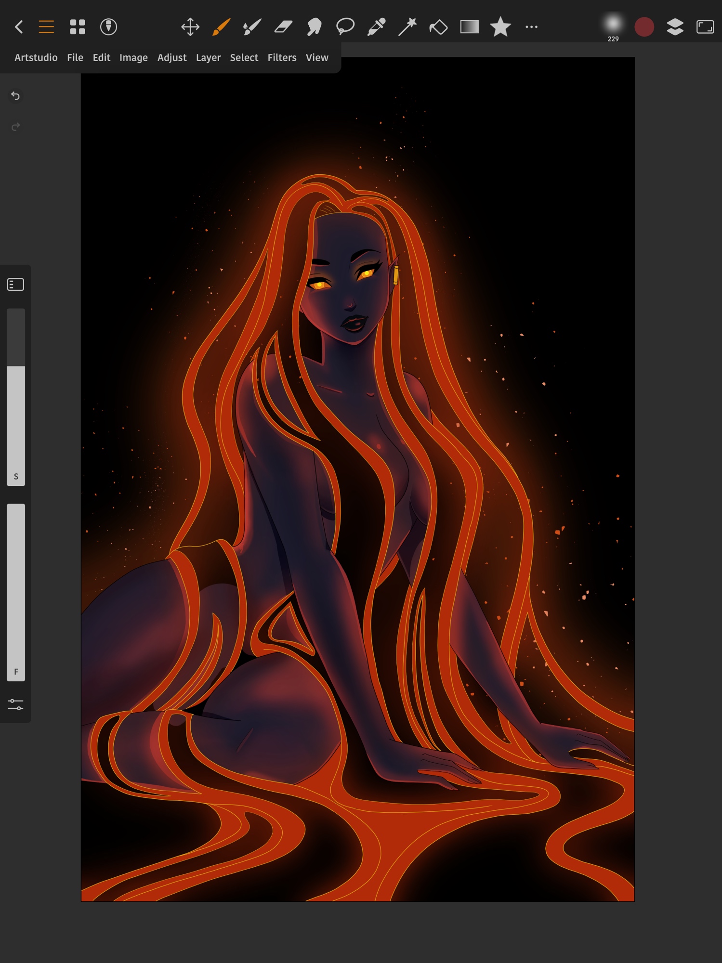Toggle the side options panel
This screenshot has width=722, height=963.
point(15,285)
